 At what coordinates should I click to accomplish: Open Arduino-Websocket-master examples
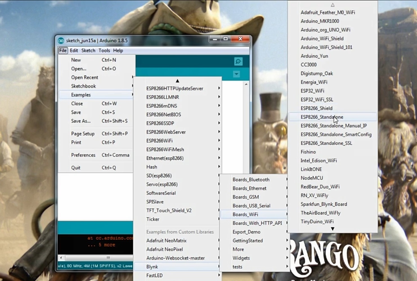(x=177, y=258)
